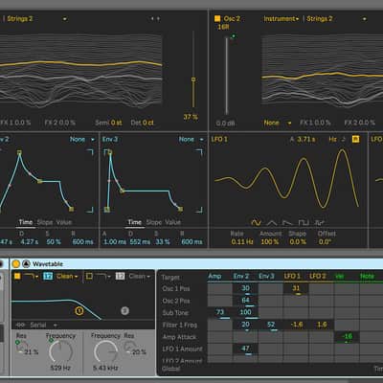This screenshot has width=383, height=383.
Task: Click Sub Tone Amp cell 73
Action: tap(220, 313)
